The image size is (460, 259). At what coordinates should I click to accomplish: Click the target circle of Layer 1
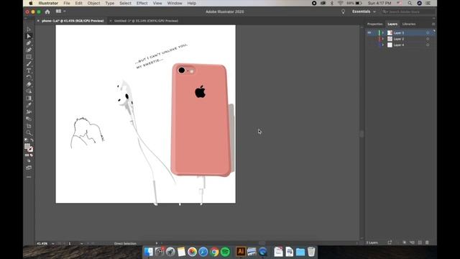pyautogui.click(x=428, y=32)
